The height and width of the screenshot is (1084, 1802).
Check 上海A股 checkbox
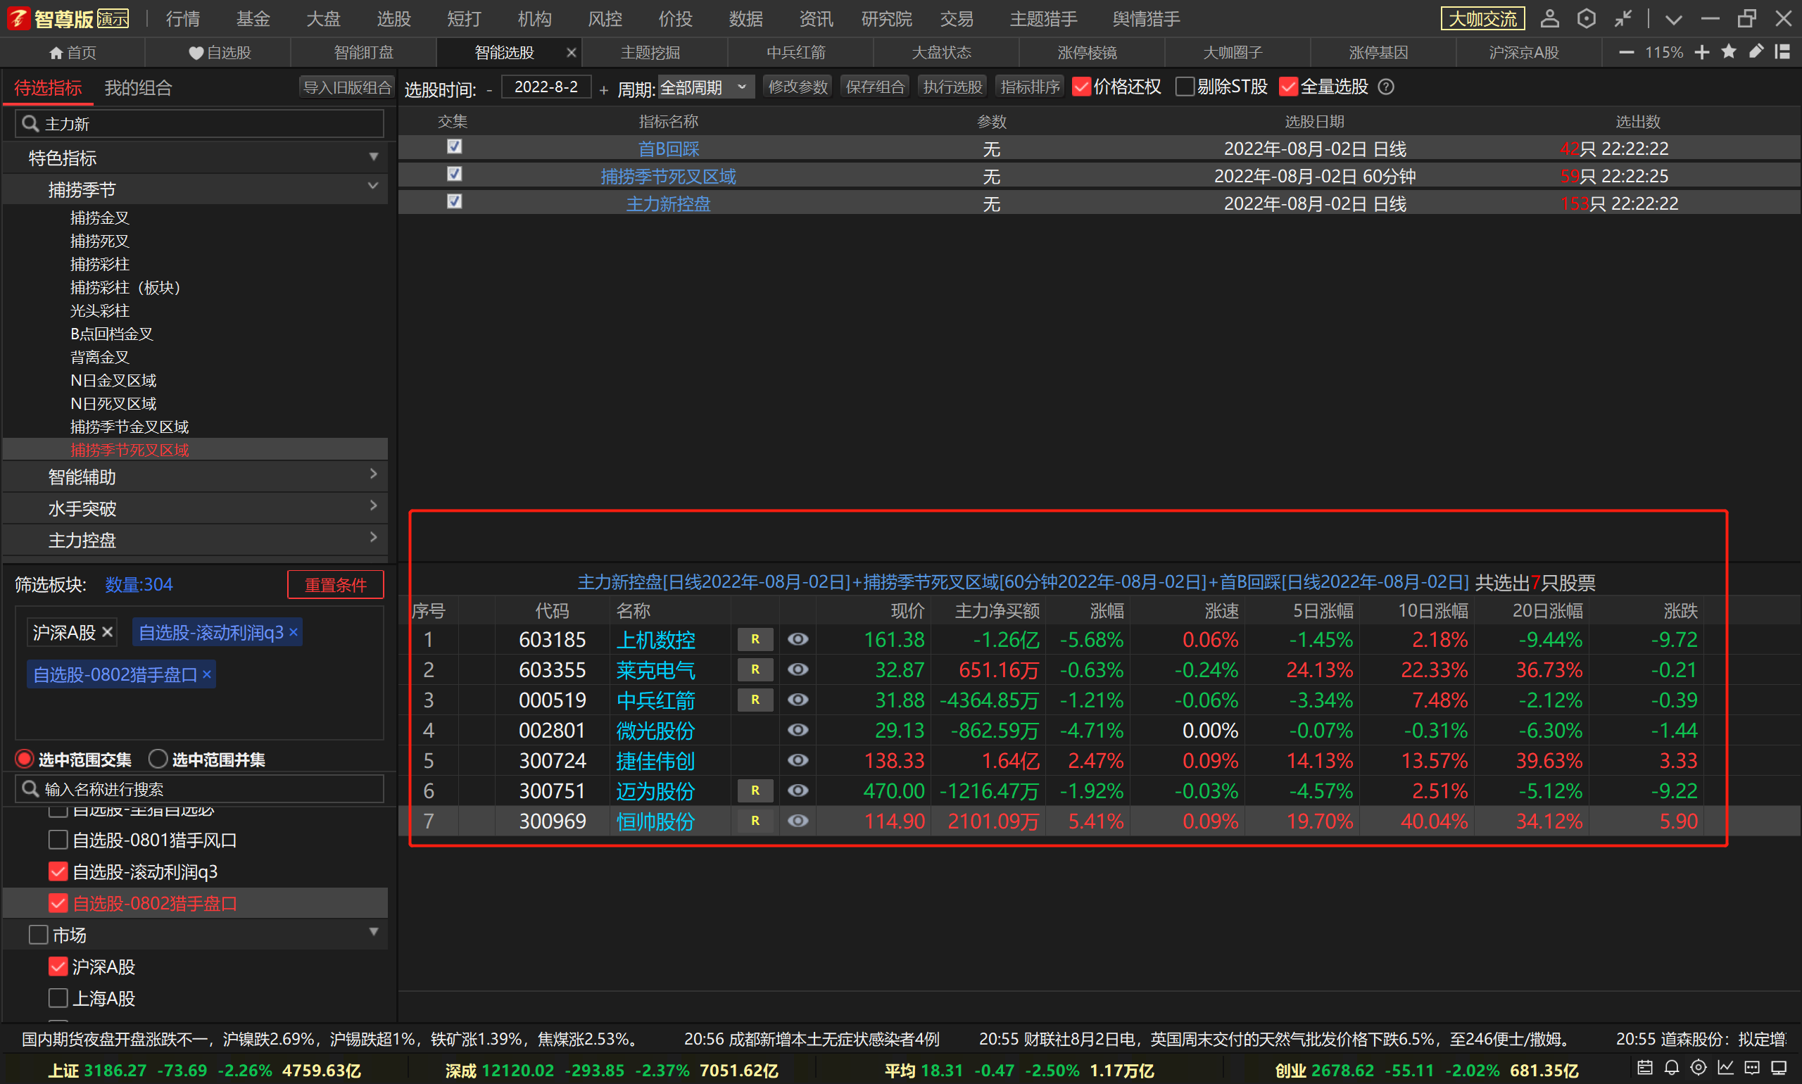[58, 998]
